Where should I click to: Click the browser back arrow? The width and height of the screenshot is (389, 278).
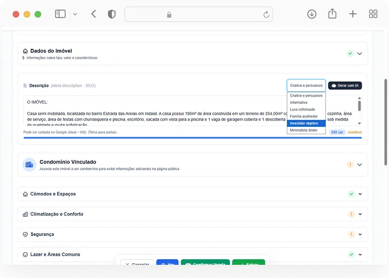(93, 14)
